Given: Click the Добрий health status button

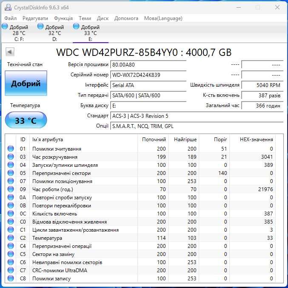Looking at the screenshot, I should point(26,83).
